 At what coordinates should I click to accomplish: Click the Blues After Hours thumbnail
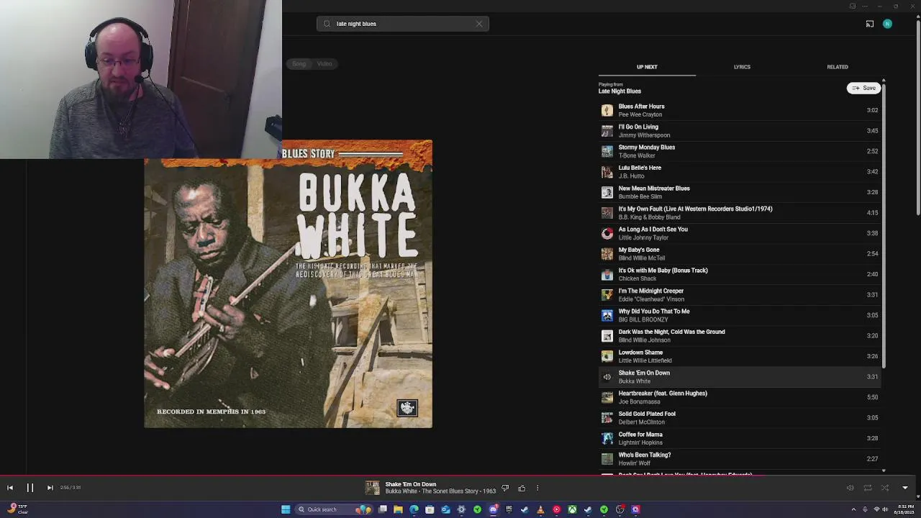tap(607, 110)
